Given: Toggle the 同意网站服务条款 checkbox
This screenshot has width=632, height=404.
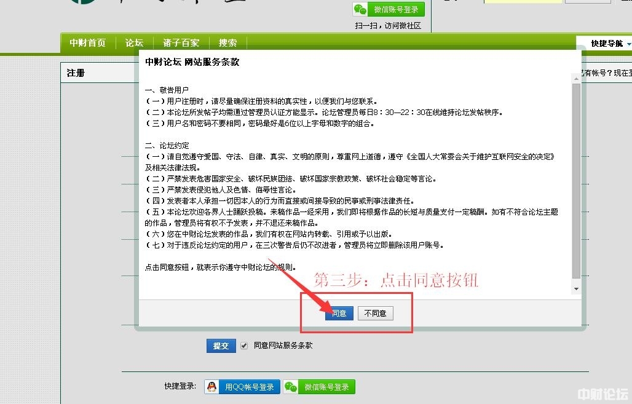Looking at the screenshot, I should (x=244, y=346).
